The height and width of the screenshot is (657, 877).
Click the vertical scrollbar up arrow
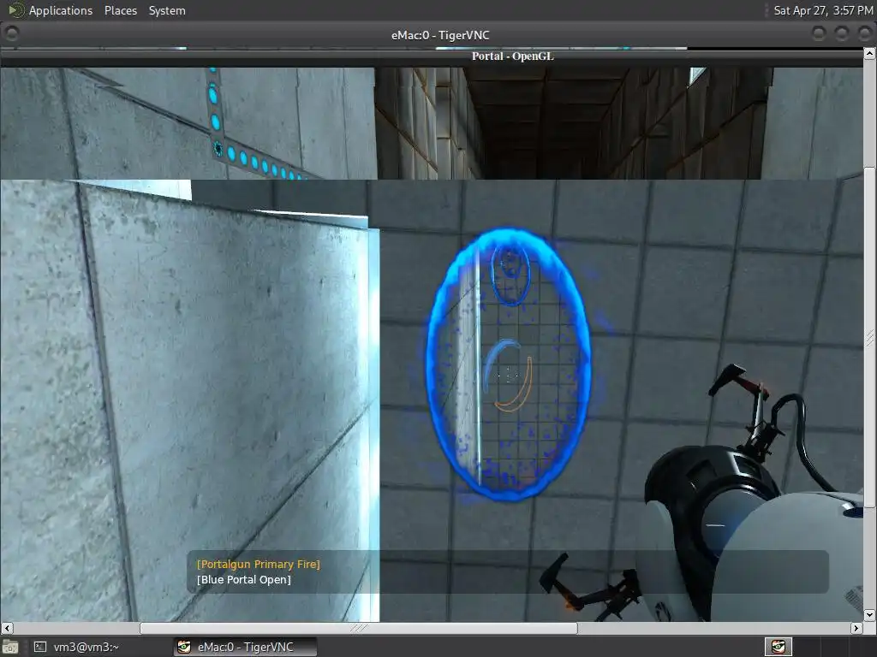pyautogui.click(x=869, y=54)
